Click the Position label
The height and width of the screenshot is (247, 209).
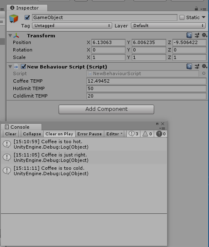tap(22, 42)
